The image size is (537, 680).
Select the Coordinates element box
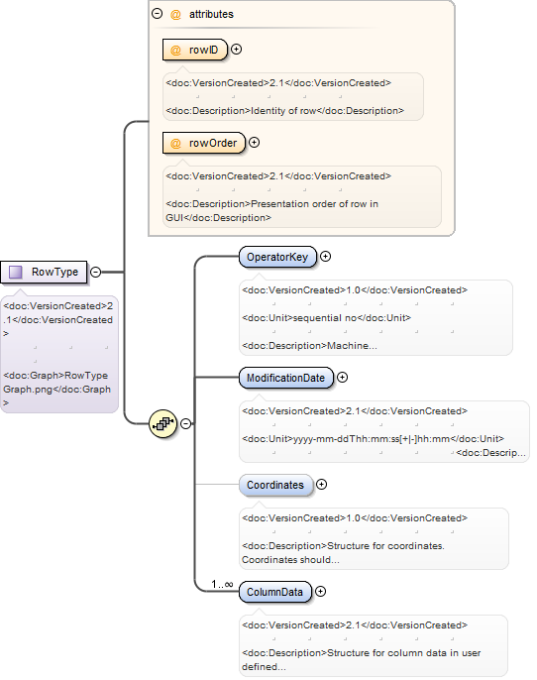point(275,485)
